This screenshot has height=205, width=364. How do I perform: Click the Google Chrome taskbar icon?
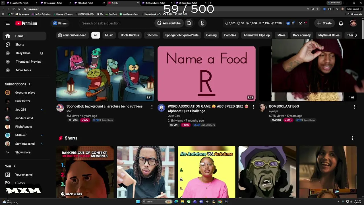pos(220,202)
